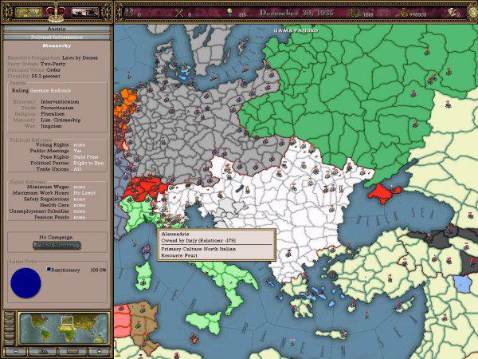Click the Political Information header

pos(57,37)
